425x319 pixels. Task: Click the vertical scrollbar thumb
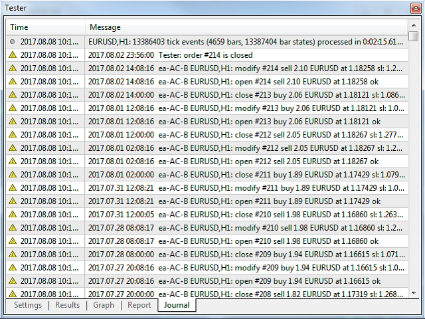click(x=414, y=36)
